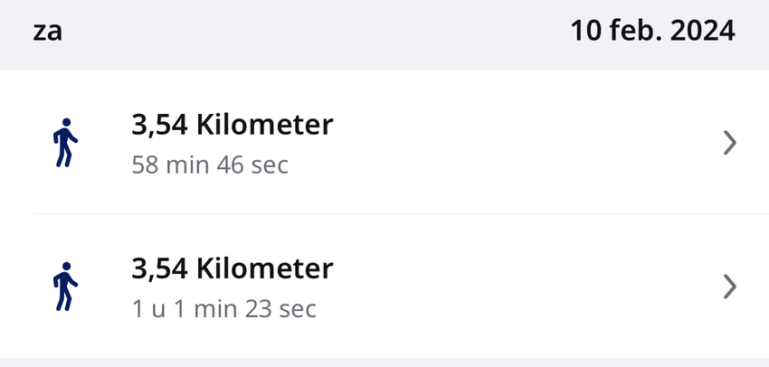The height and width of the screenshot is (367, 769).
Task: Click the walking icon beside 58 min 46 sec
Action: tap(63, 143)
